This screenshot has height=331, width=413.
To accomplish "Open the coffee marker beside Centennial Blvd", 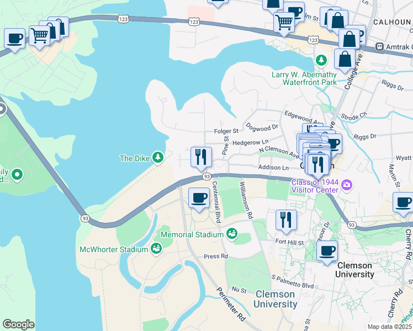I will tap(199, 200).
